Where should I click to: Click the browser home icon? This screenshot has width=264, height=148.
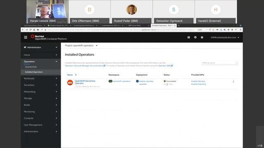[34, 30]
